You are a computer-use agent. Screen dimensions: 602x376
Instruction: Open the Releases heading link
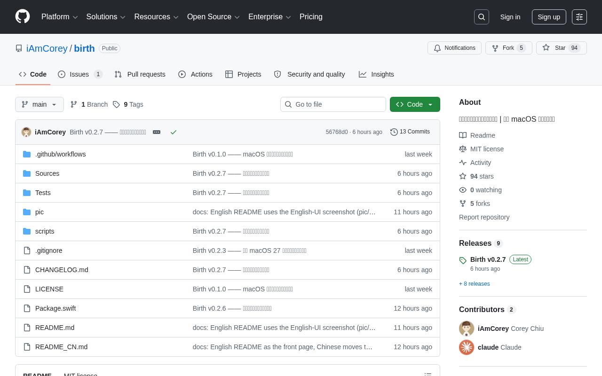point(481,243)
